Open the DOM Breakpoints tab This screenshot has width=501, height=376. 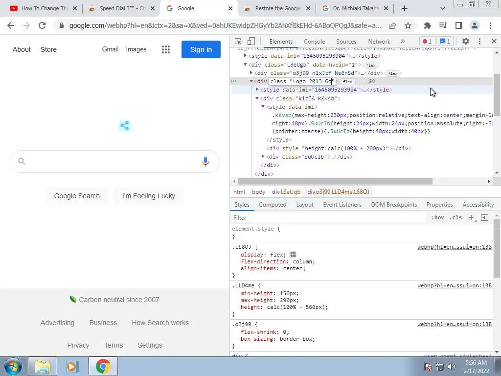[x=394, y=205]
